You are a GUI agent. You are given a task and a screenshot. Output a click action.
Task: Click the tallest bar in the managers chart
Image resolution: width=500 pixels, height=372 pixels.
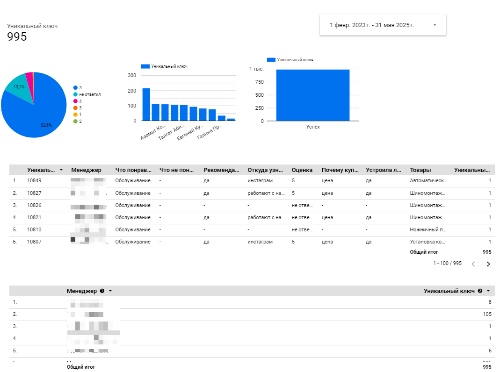click(x=146, y=104)
